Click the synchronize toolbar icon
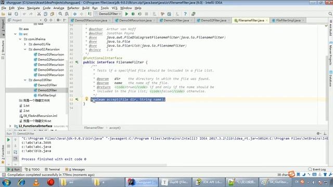The height and width of the screenshot is (187, 333). coord(16,14)
